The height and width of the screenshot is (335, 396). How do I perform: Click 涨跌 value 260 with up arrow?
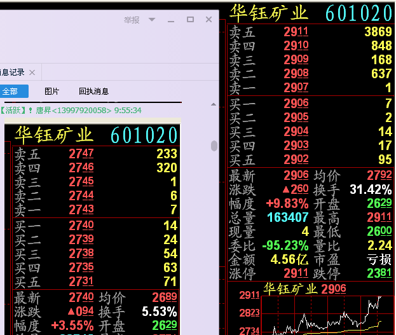(x=296, y=189)
